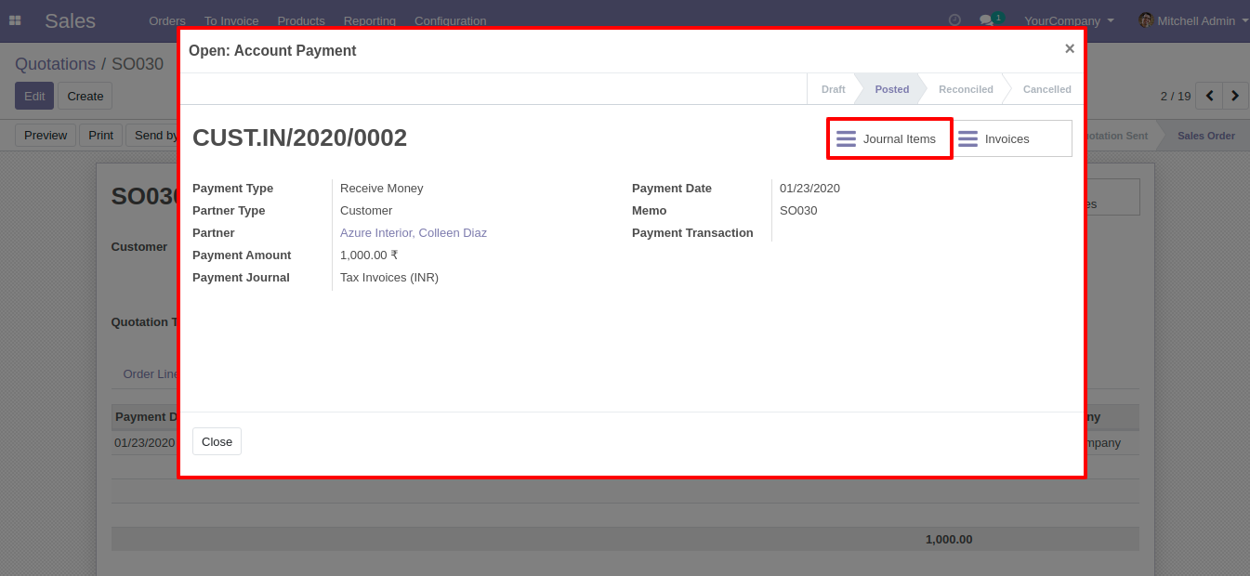Click the Create button
Viewport: 1250px width, 576px height.
pyautogui.click(x=85, y=96)
